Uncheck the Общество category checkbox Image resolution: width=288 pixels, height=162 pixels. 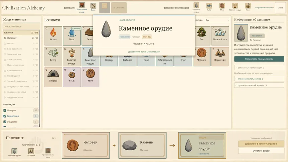(5, 122)
